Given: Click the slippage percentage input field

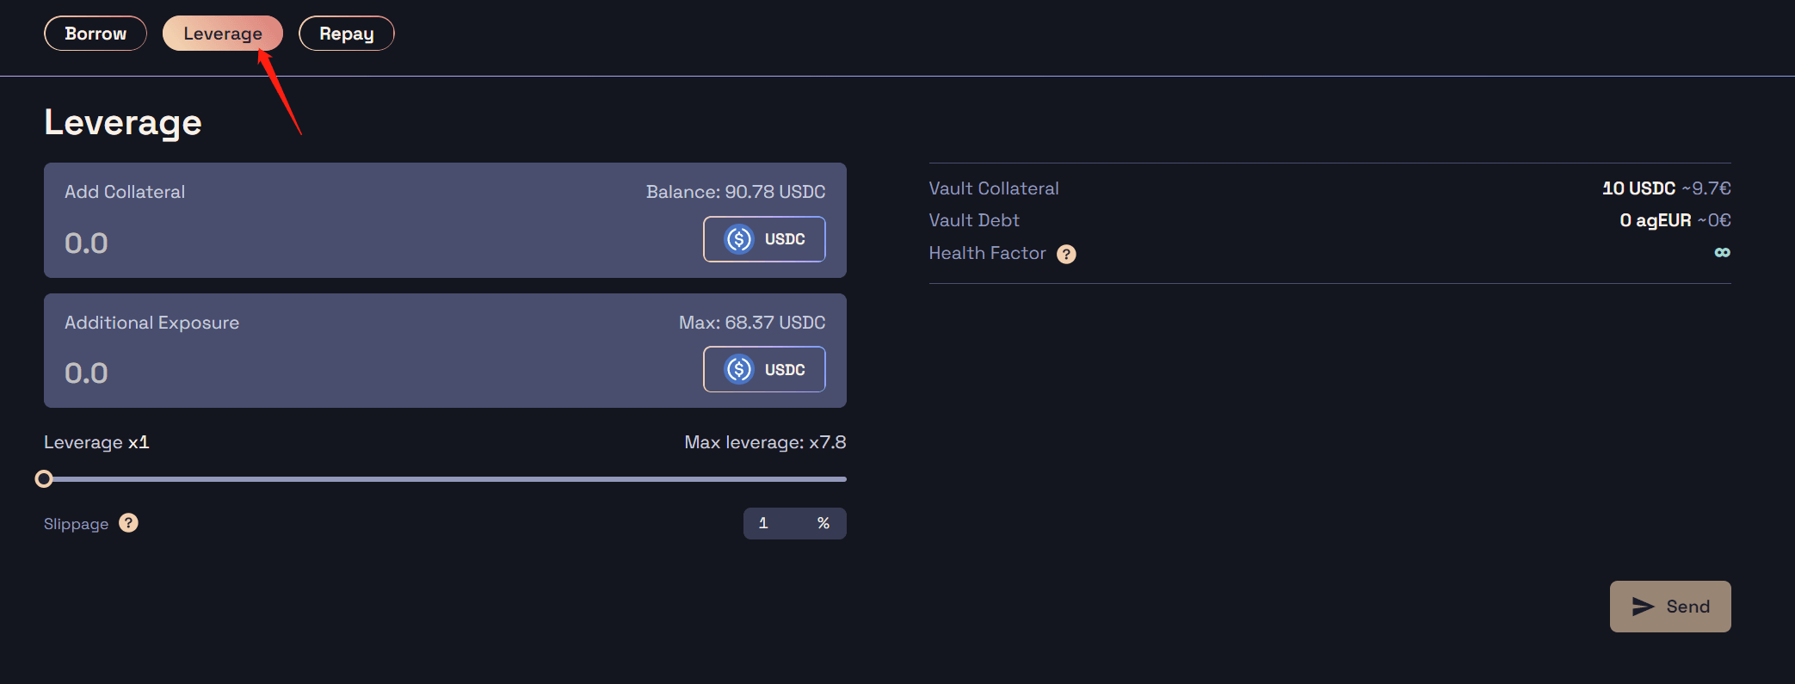Looking at the screenshot, I should click(779, 523).
